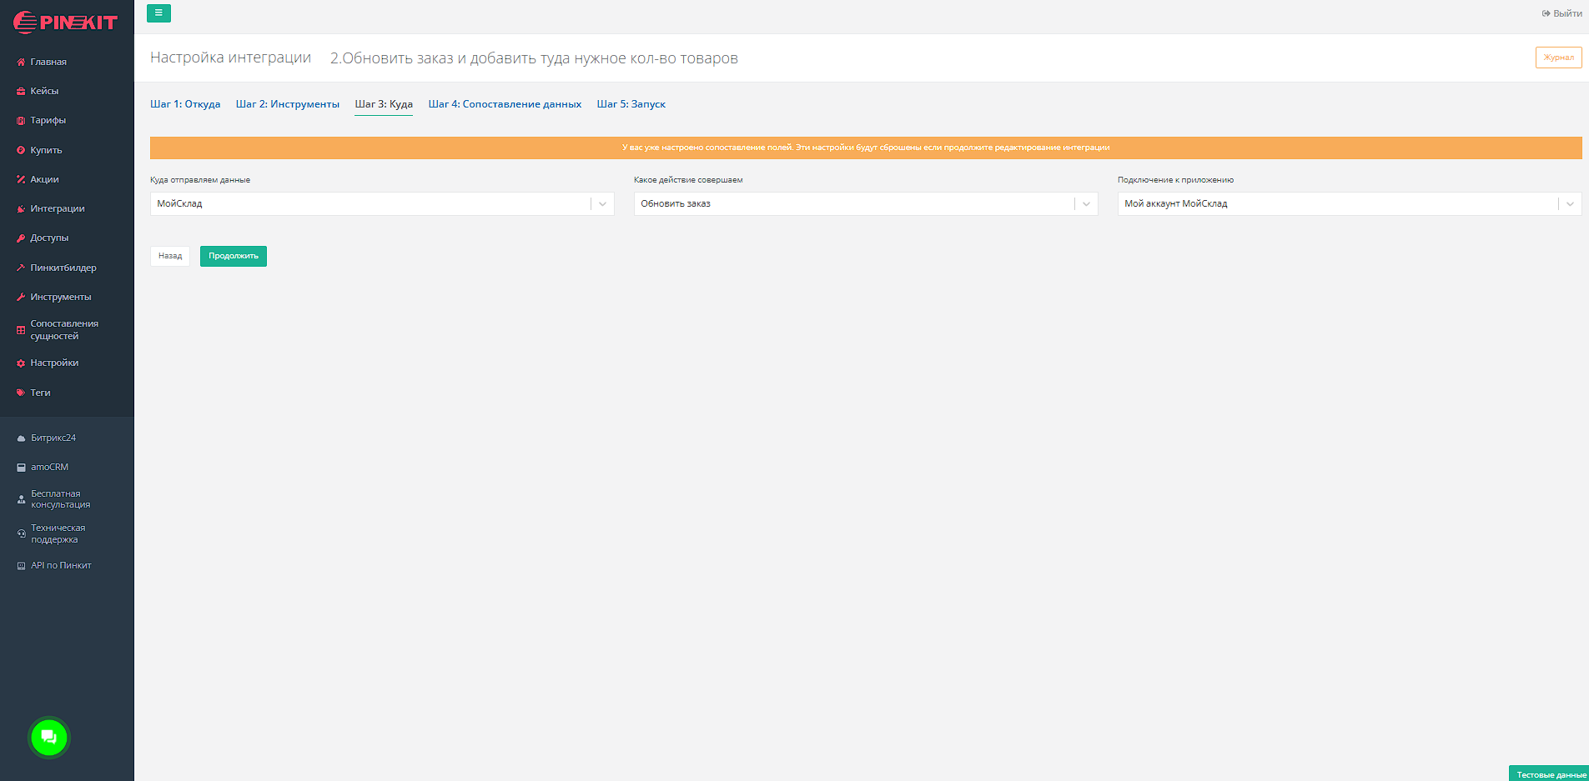The height and width of the screenshot is (781, 1589).
Task: Switch to Шаг 1: Откуда tab
Action: coord(185,104)
